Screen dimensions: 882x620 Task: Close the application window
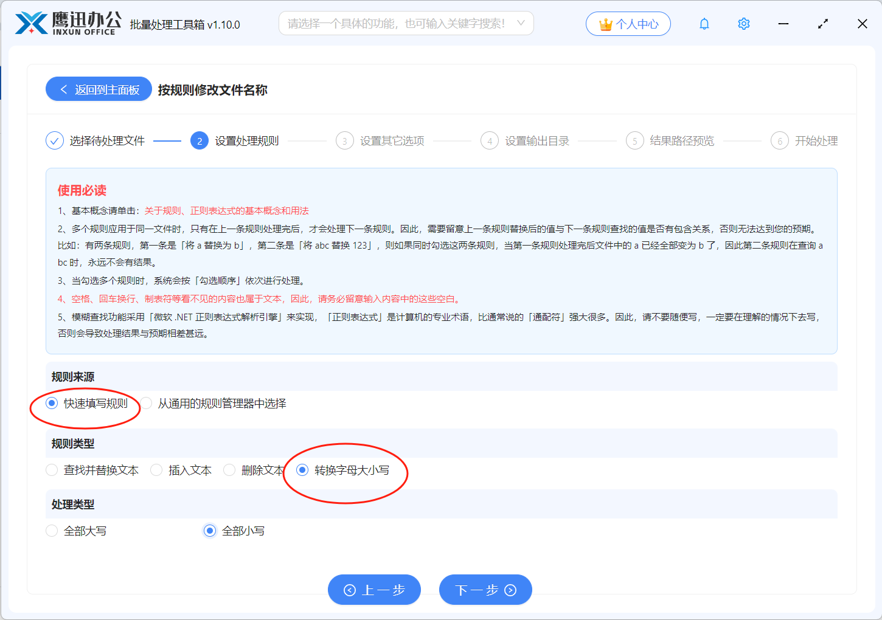tap(863, 24)
